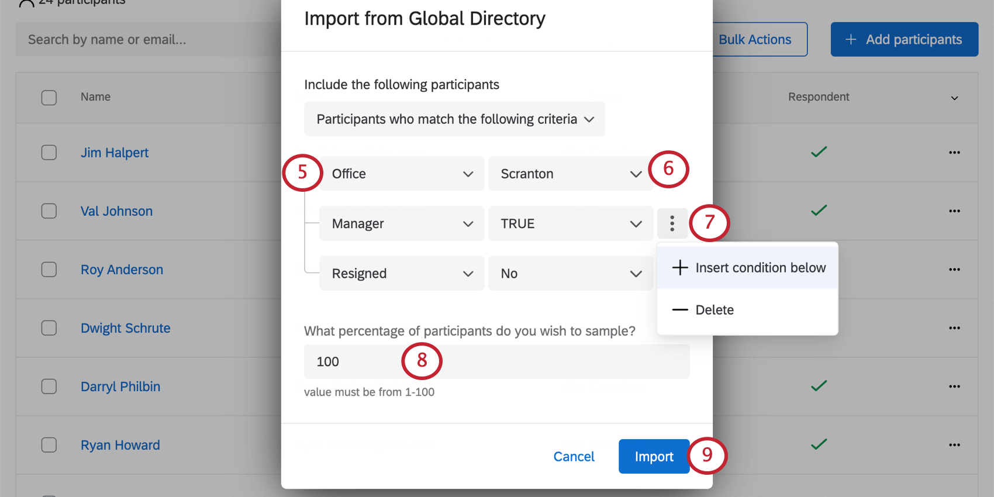Open the three-dot options for Manager condition
Image resolution: width=994 pixels, height=497 pixels.
click(x=672, y=223)
